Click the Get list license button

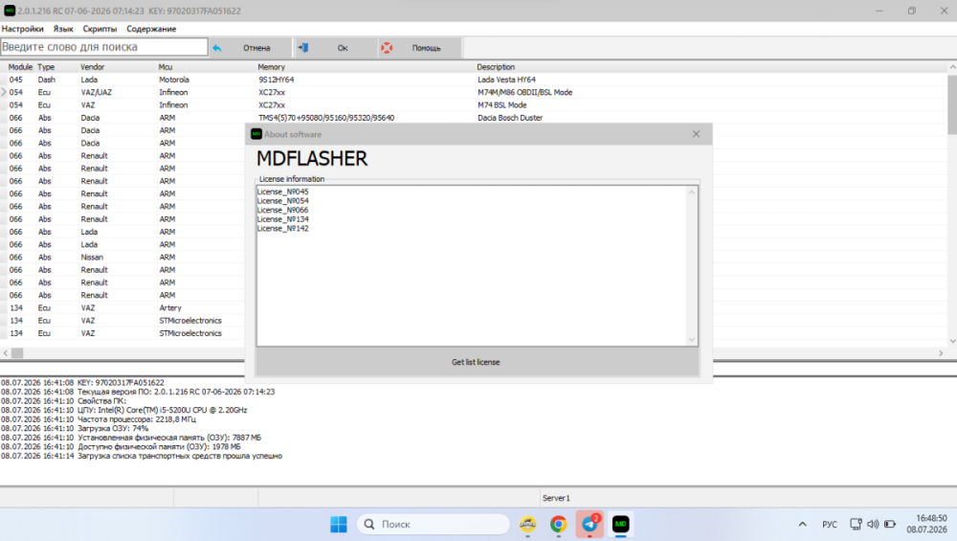click(477, 362)
